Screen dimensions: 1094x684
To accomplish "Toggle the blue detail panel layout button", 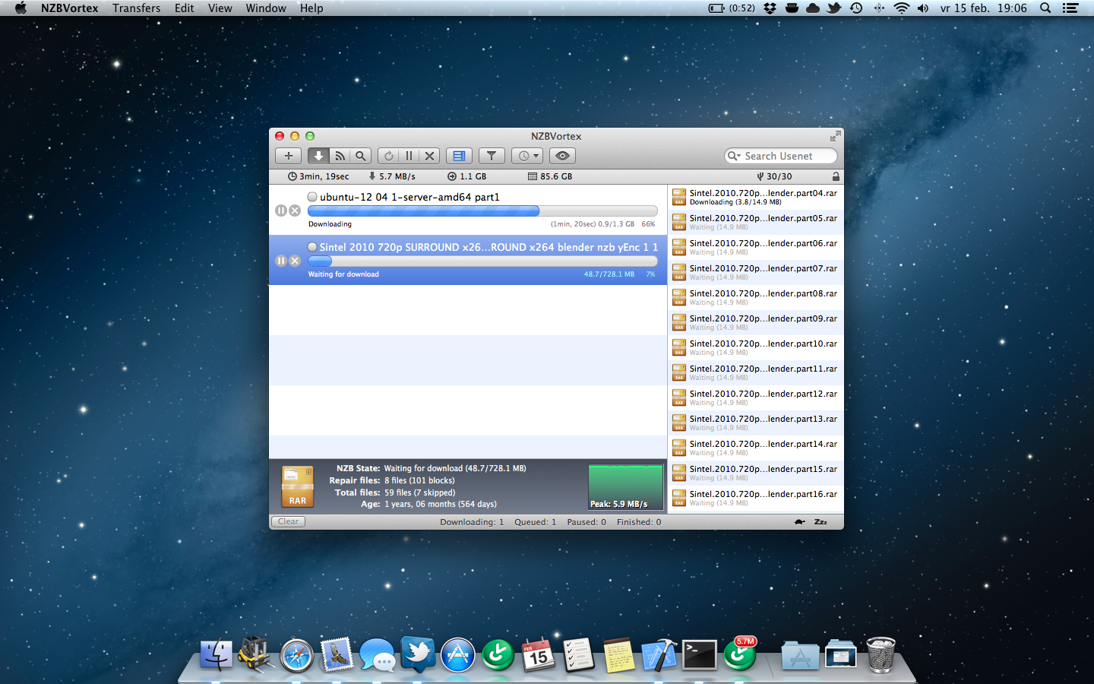I will tap(459, 156).
